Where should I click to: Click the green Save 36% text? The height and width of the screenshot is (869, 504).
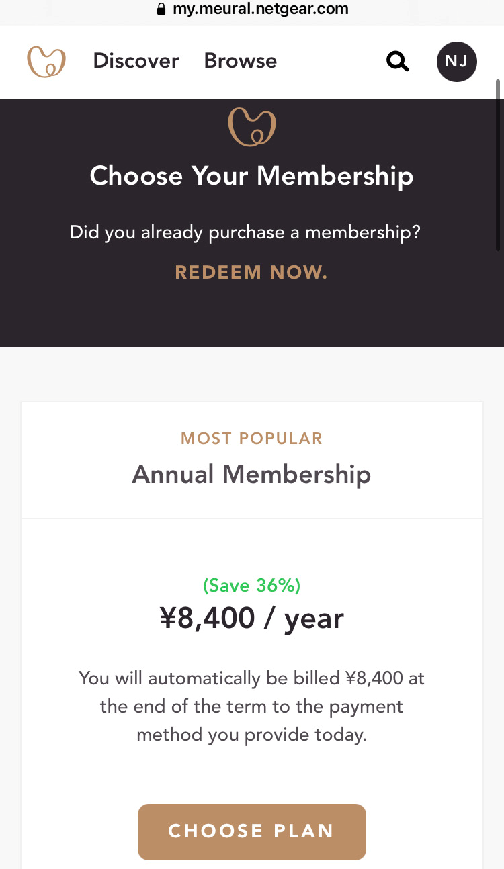coord(252,586)
